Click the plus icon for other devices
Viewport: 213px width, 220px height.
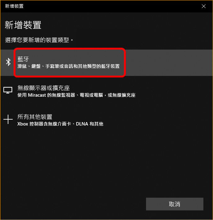pyautogui.click(x=8, y=119)
